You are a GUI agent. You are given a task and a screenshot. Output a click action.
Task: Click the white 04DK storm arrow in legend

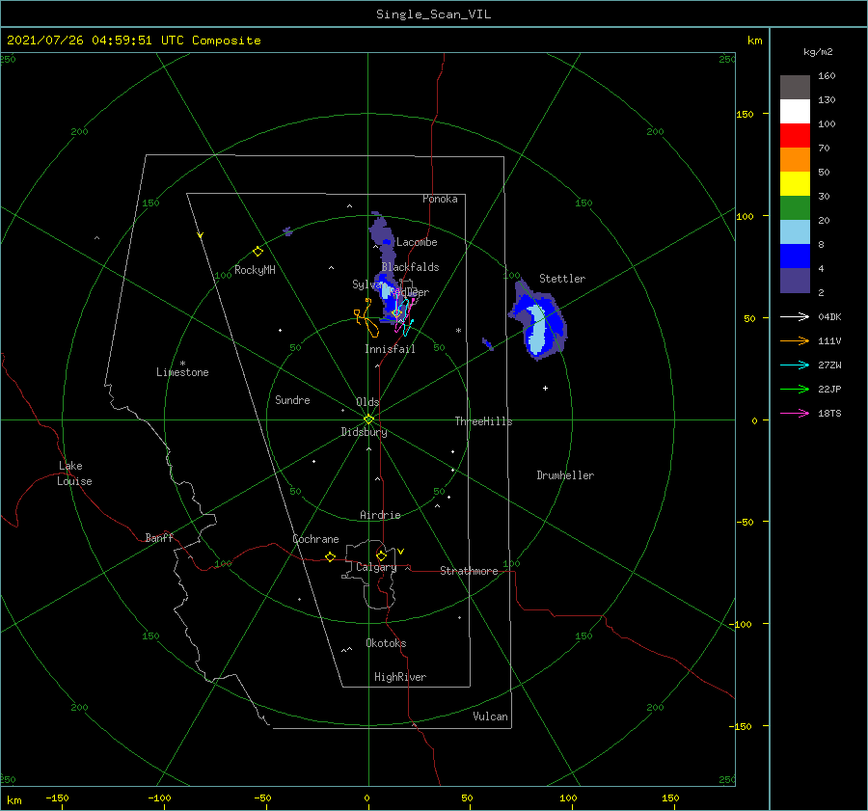[795, 316]
